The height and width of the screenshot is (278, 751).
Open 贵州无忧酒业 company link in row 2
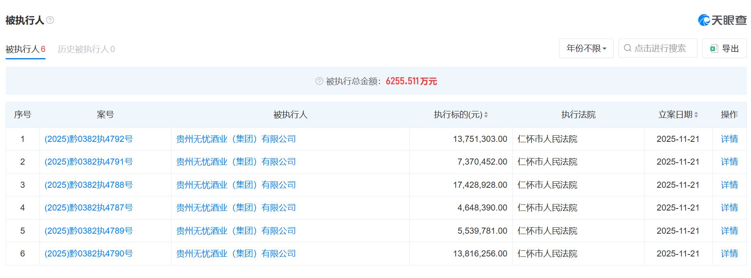[236, 162]
